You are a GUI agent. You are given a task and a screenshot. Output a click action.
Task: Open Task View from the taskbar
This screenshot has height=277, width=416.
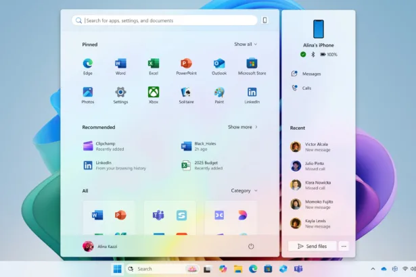(x=208, y=269)
